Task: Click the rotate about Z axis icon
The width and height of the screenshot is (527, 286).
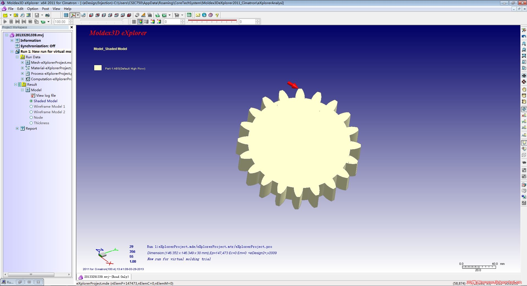Action: click(524, 127)
